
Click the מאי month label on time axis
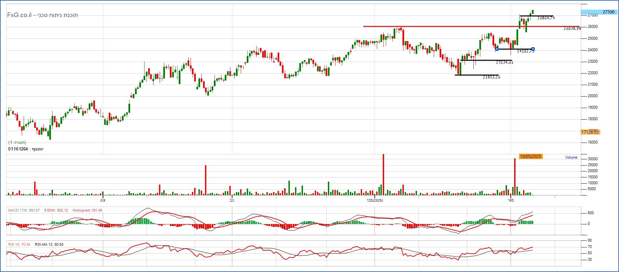point(511,200)
